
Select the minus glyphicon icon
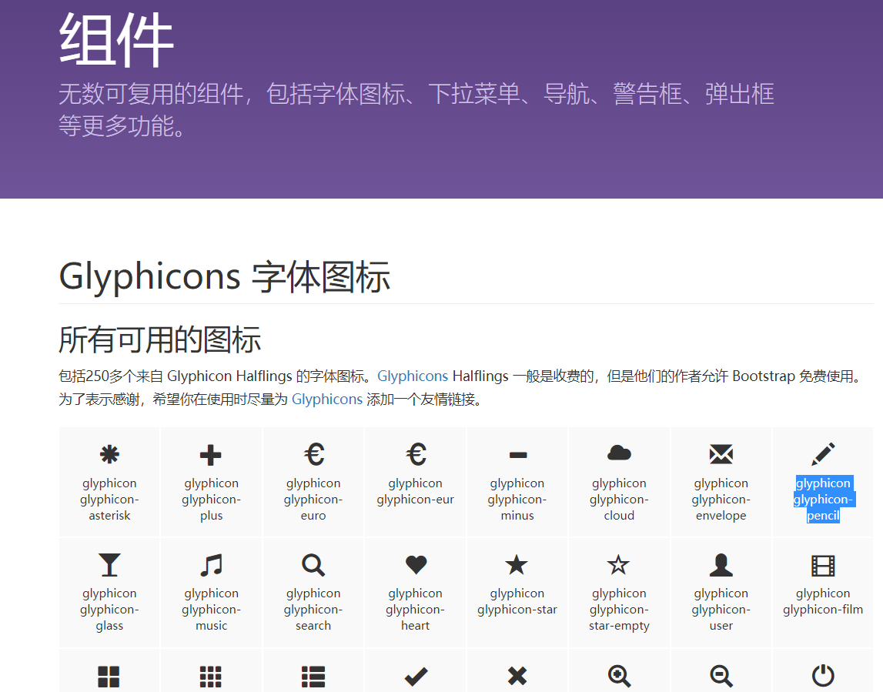point(517,455)
